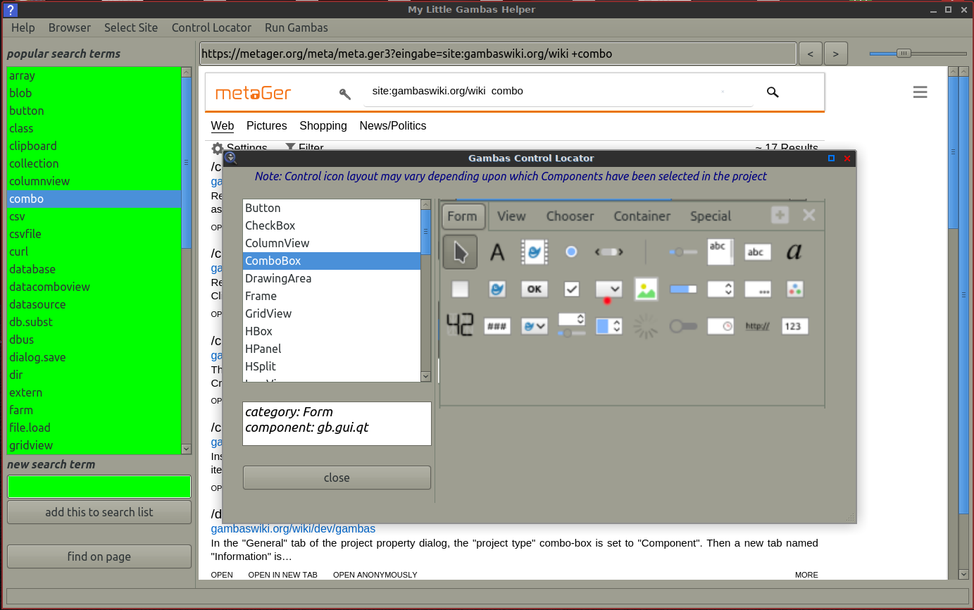The height and width of the screenshot is (610, 974).
Task: Pick the PictureBox landscape image icon
Action: coord(646,289)
